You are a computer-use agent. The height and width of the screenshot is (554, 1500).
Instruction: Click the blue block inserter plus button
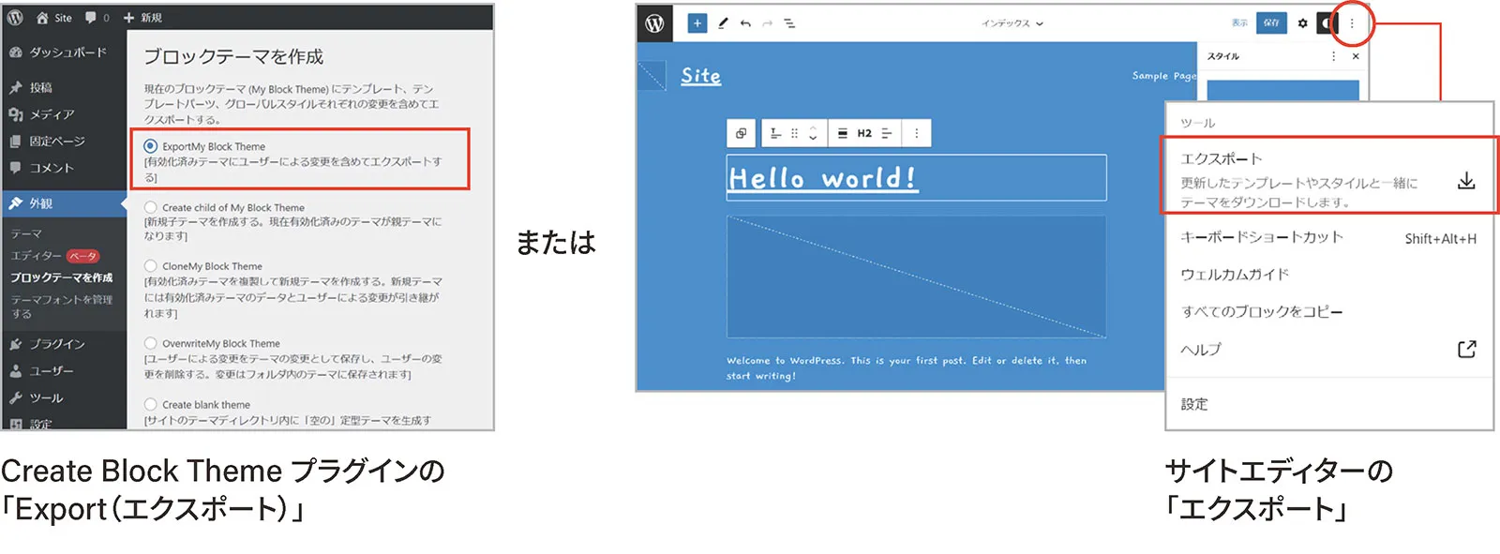(x=697, y=23)
